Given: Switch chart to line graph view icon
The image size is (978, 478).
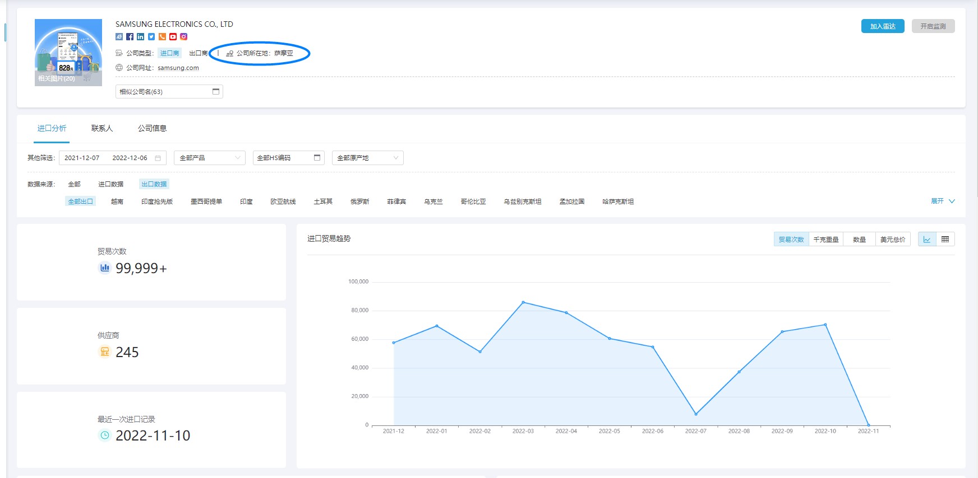Looking at the screenshot, I should (927, 240).
